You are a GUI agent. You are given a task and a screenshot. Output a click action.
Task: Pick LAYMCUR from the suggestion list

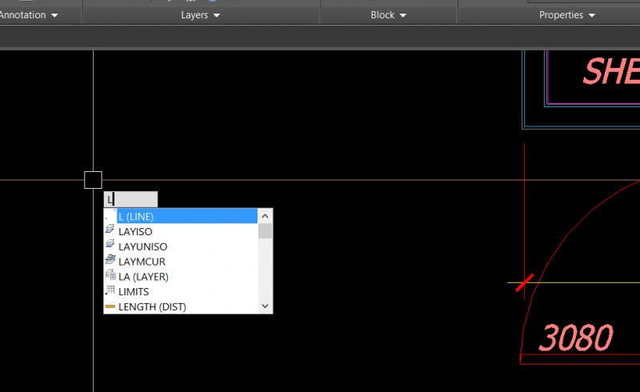(181, 262)
